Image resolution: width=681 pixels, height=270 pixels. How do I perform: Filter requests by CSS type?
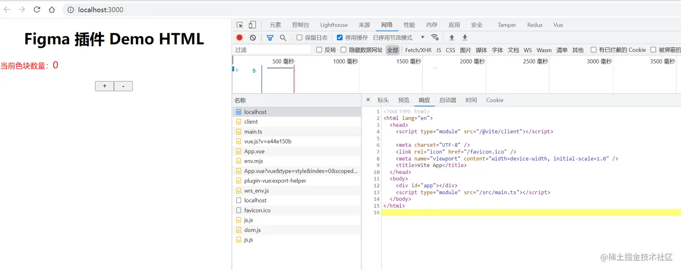[x=450, y=50]
